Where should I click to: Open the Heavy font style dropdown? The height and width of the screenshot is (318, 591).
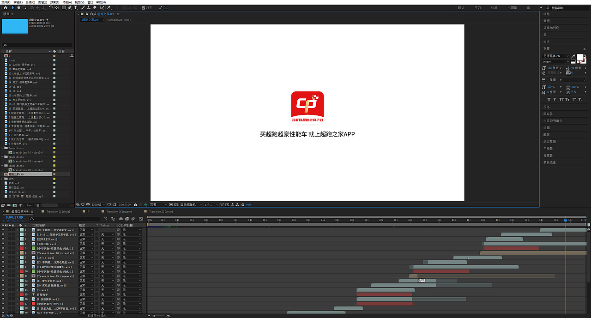click(x=556, y=61)
